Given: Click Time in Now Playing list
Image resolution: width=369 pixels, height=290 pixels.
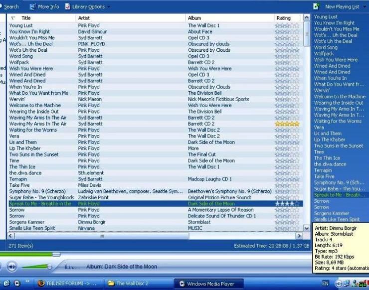Looking at the screenshot, I should pos(319,152).
